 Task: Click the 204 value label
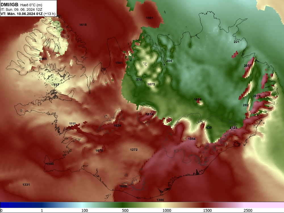[x=169, y=61]
